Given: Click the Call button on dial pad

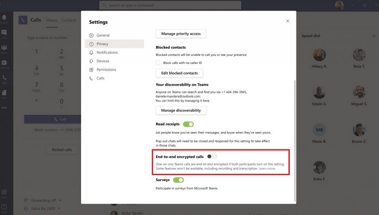Looking at the screenshot, I should point(53,119).
